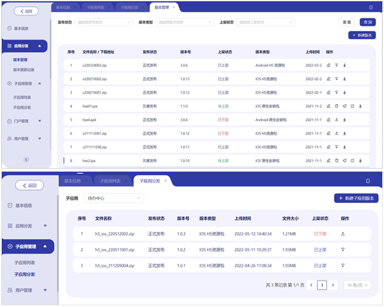The height and width of the screenshot is (307, 384).
Task: Click take-down icon for v211111298.zip row
Action: tap(336, 147)
